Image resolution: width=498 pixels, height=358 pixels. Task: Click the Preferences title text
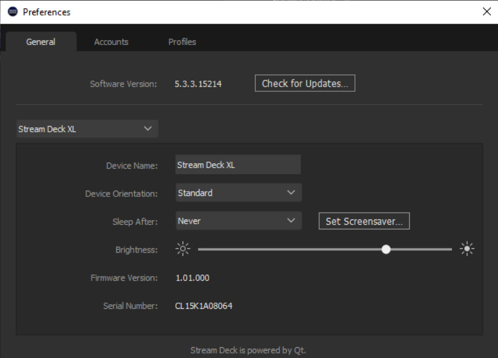[x=47, y=12]
